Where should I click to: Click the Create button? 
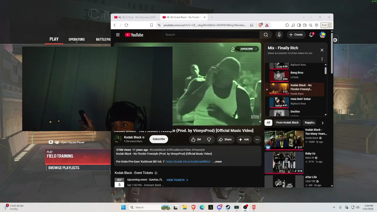pos(296,35)
